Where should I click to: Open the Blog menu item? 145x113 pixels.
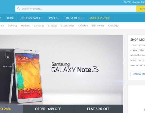click(x=11, y=18)
